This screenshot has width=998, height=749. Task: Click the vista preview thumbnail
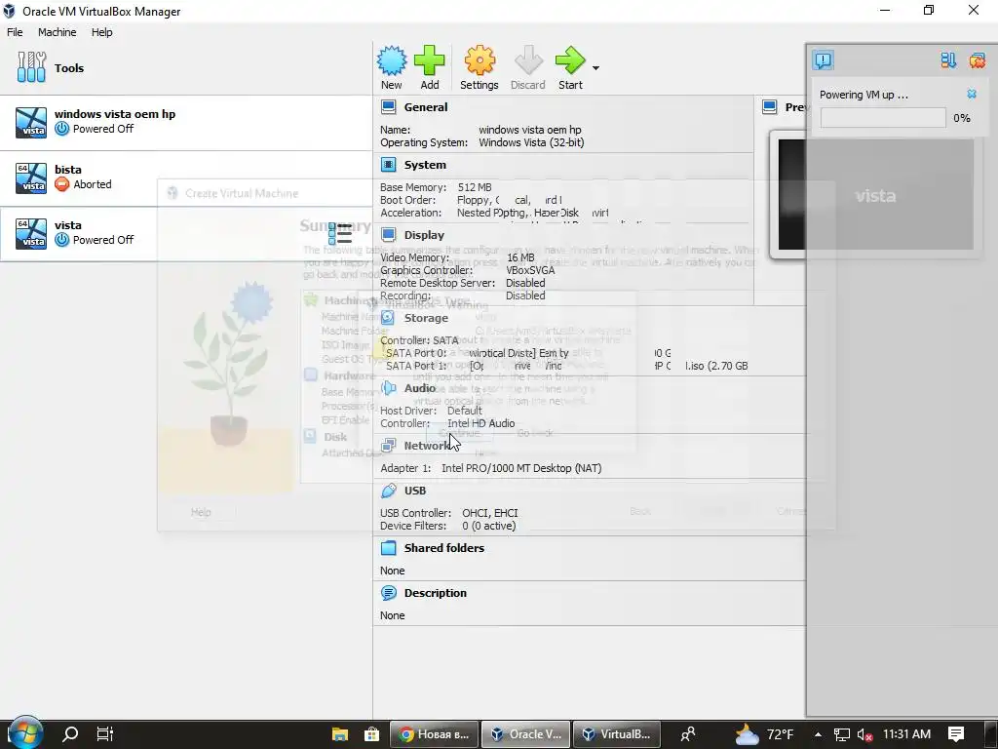click(x=875, y=194)
